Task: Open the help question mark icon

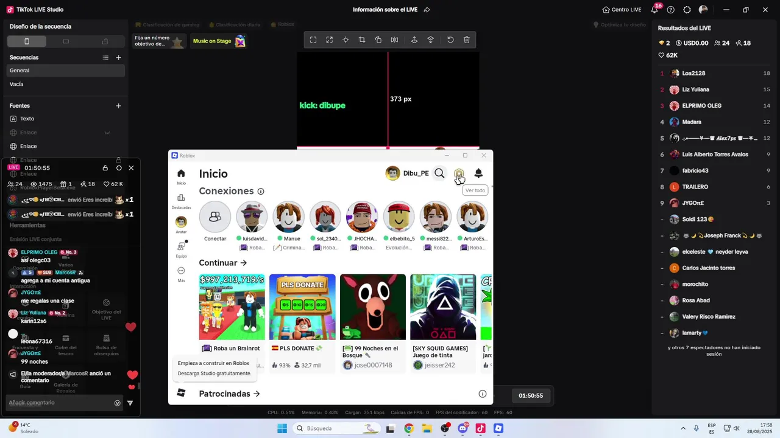Action: (671, 10)
